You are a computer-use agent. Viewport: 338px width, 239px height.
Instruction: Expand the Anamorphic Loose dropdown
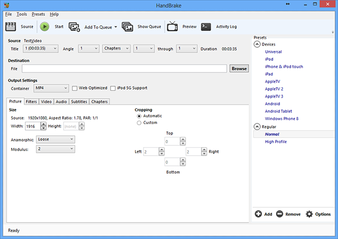(55, 139)
